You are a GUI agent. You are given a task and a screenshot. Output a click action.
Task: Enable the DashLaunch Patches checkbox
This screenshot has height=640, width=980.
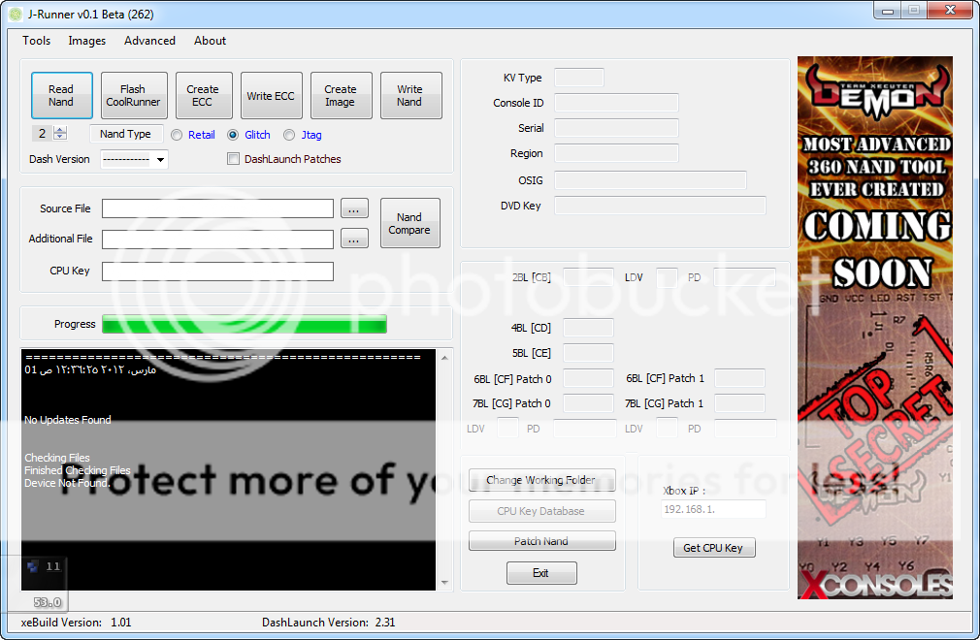coord(233,159)
